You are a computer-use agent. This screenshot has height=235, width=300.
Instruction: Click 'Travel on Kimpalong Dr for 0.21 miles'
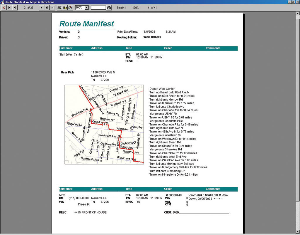click(x=173, y=174)
